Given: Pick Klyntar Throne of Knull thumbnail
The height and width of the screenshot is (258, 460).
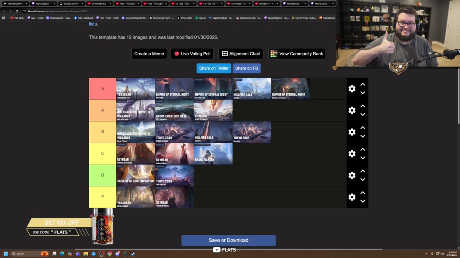Looking at the screenshot, I should pos(174,197).
